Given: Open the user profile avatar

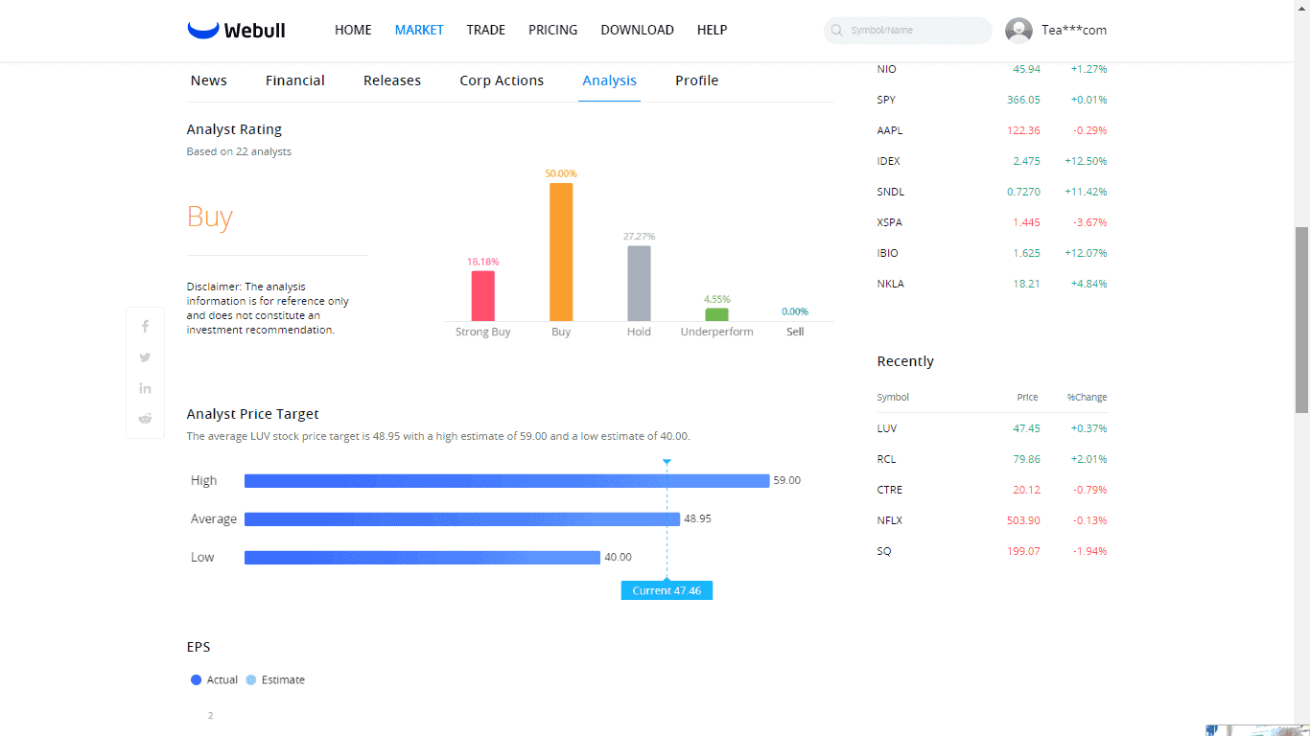Looking at the screenshot, I should [x=1018, y=31].
